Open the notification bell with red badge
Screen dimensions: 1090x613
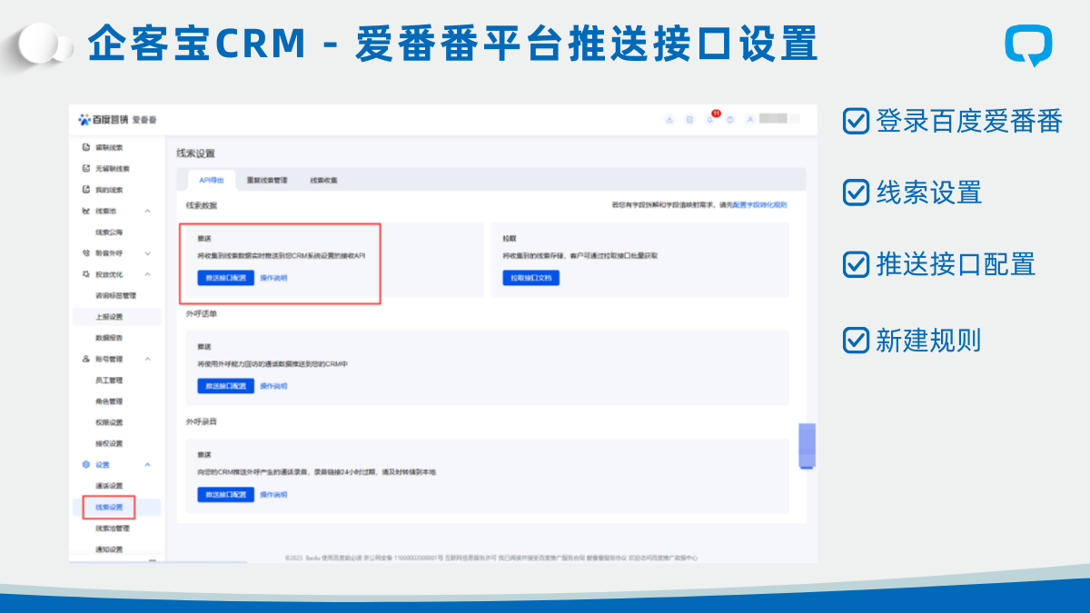click(710, 119)
